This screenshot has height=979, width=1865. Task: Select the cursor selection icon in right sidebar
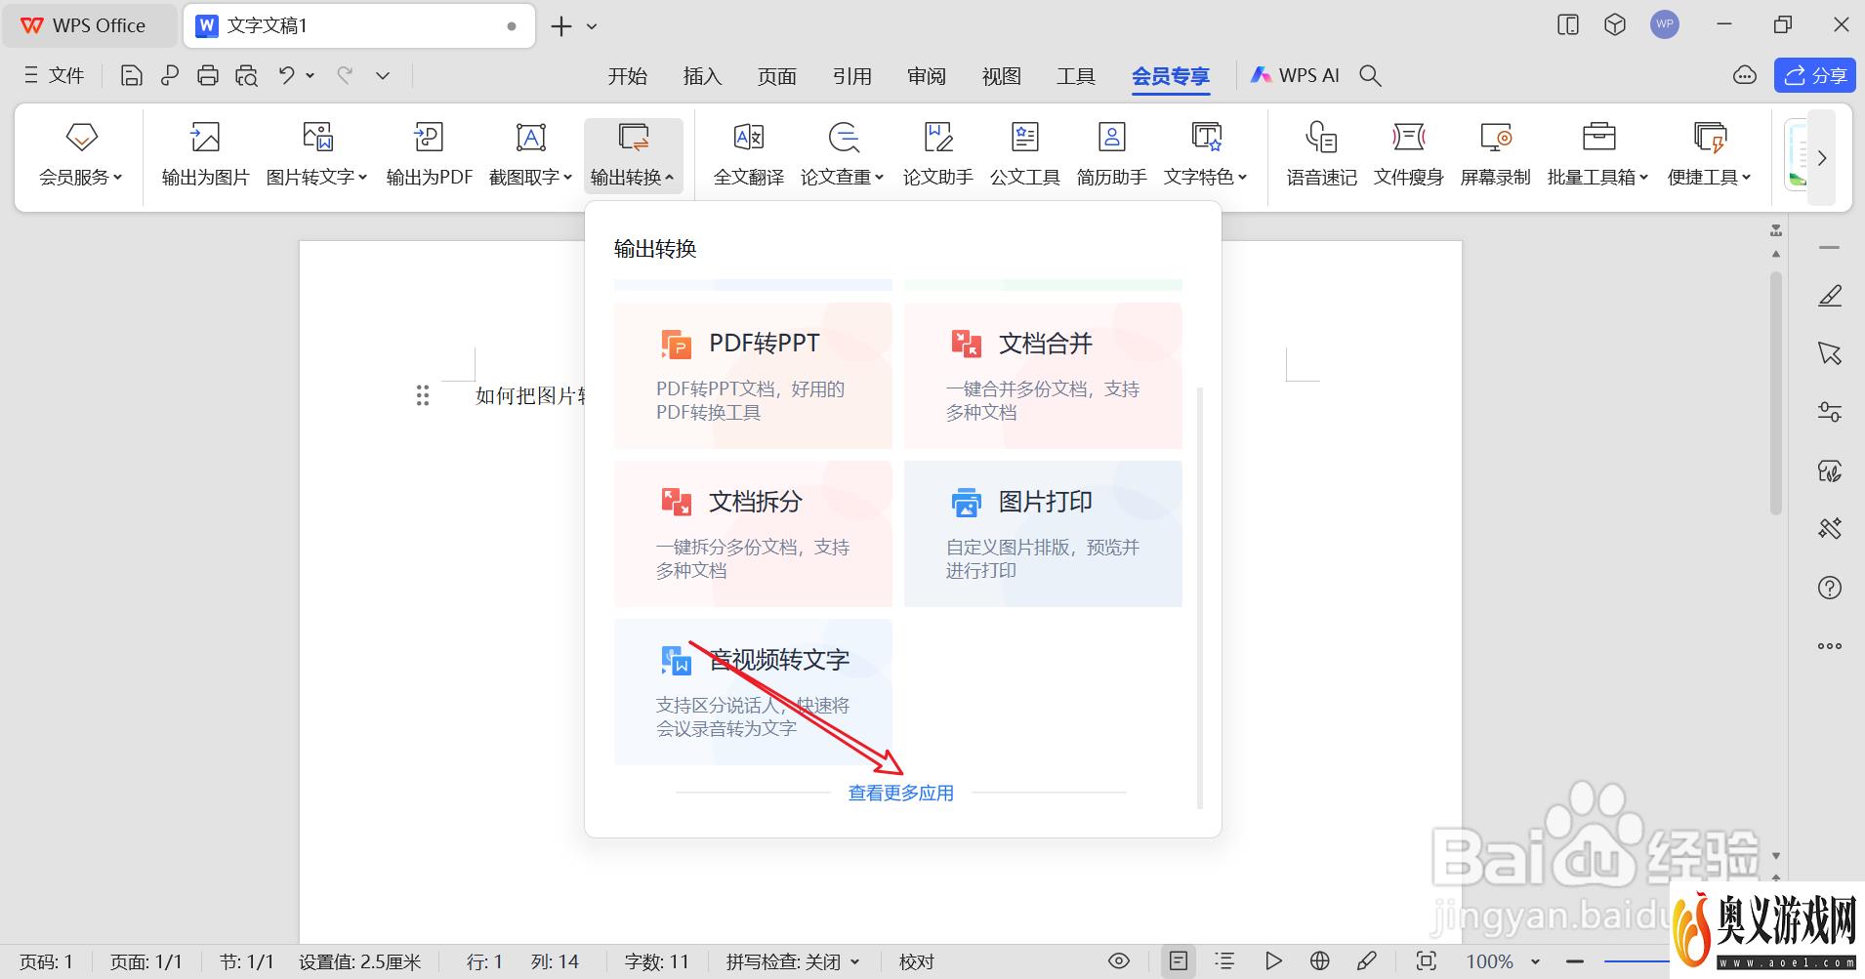point(1830,353)
